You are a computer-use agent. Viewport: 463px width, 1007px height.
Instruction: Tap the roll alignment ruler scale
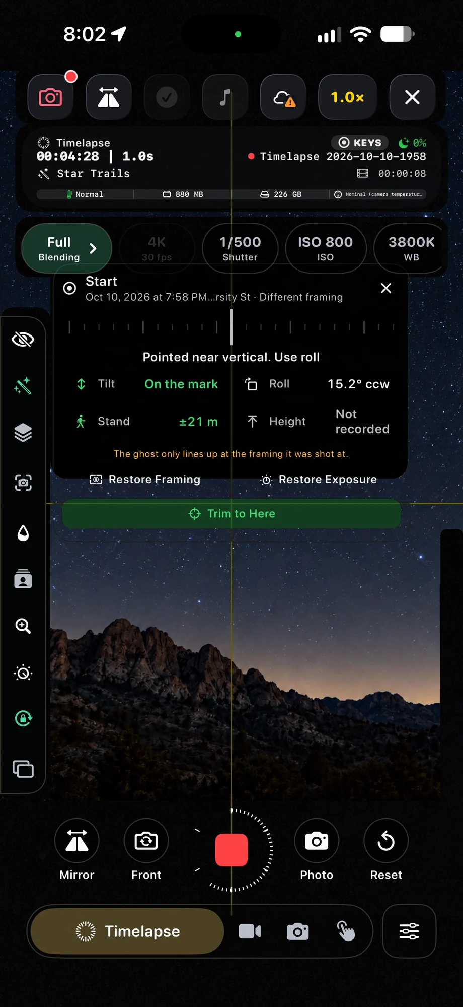pyautogui.click(x=232, y=327)
